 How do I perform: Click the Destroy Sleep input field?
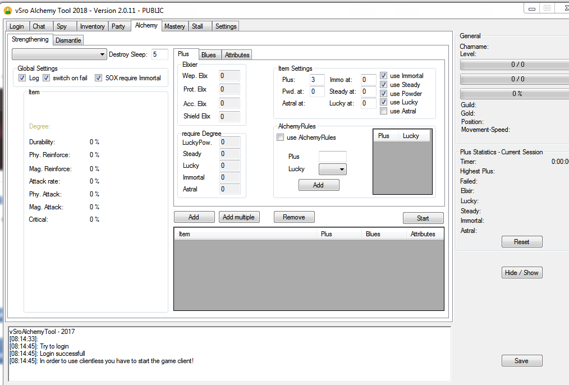[x=160, y=54]
